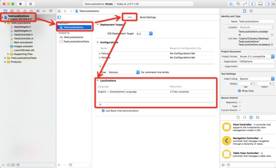The image size is (276, 168).
Task: Open related items grid menu
Action: [59, 11]
